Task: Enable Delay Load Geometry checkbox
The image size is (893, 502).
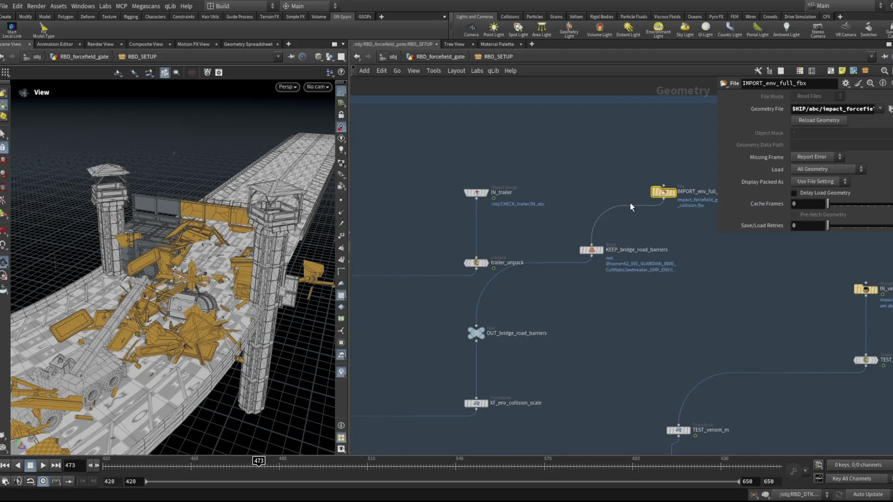Action: pyautogui.click(x=794, y=193)
